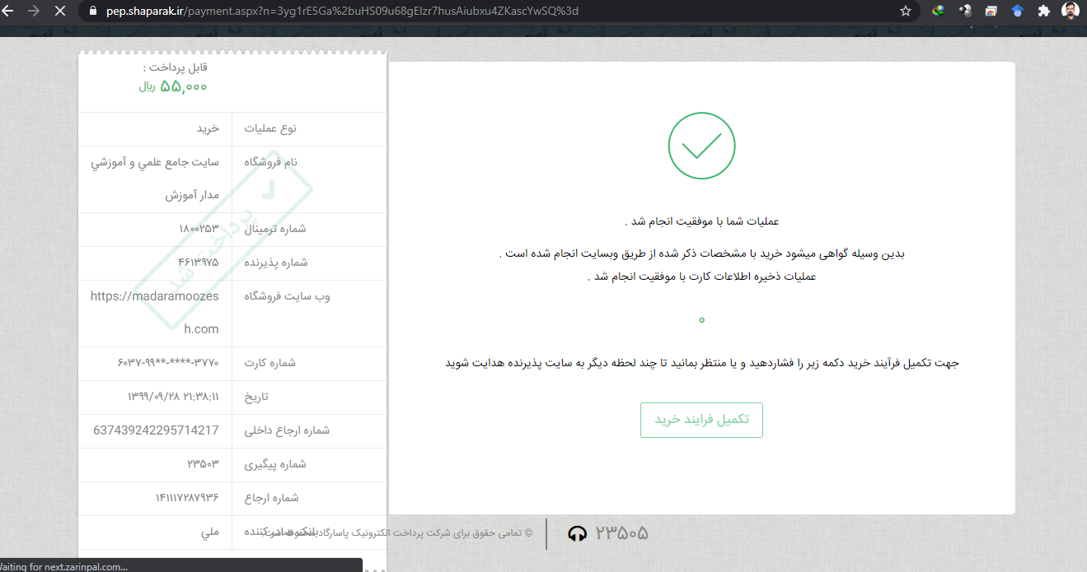Click the address bar URL

(342, 12)
